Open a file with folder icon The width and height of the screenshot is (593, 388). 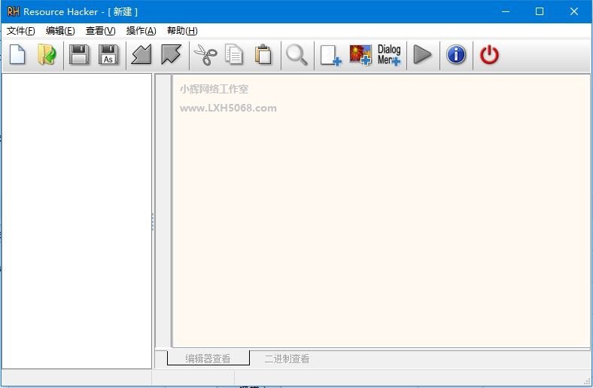tap(47, 55)
